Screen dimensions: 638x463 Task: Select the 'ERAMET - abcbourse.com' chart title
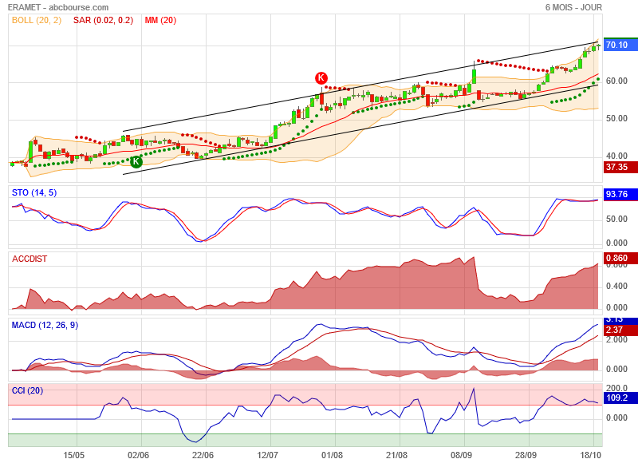(x=58, y=7)
